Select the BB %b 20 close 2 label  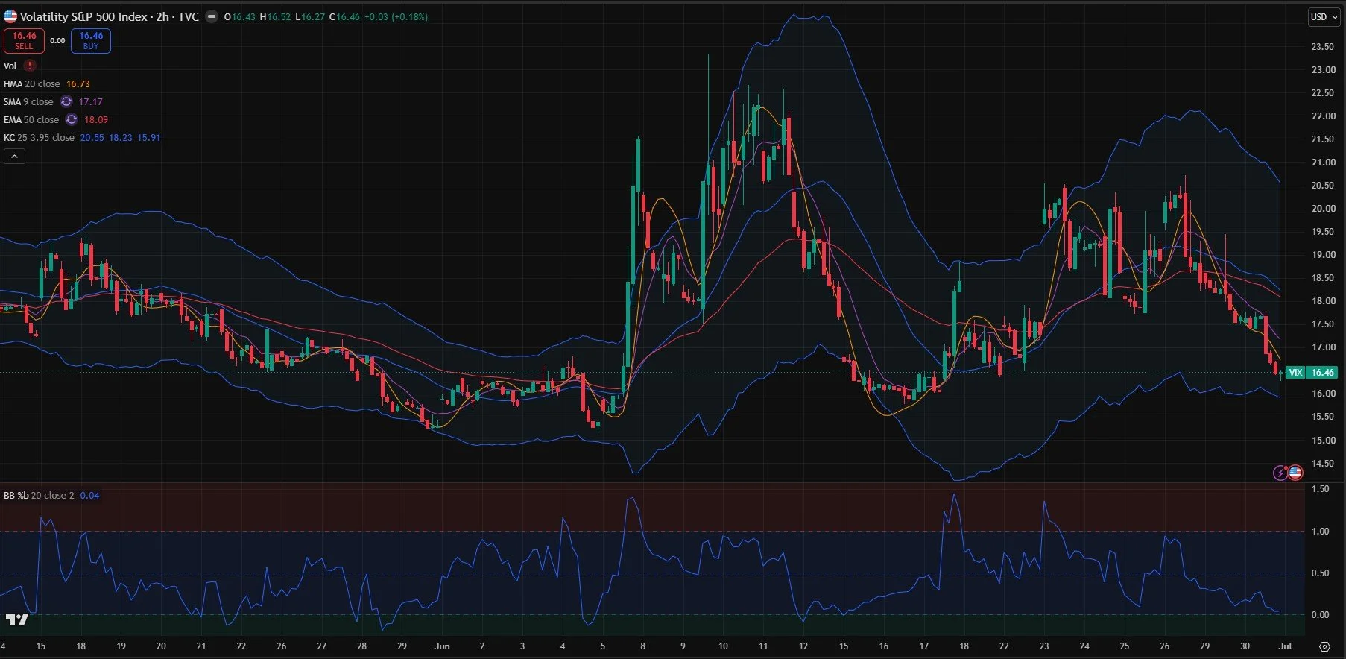coord(39,495)
